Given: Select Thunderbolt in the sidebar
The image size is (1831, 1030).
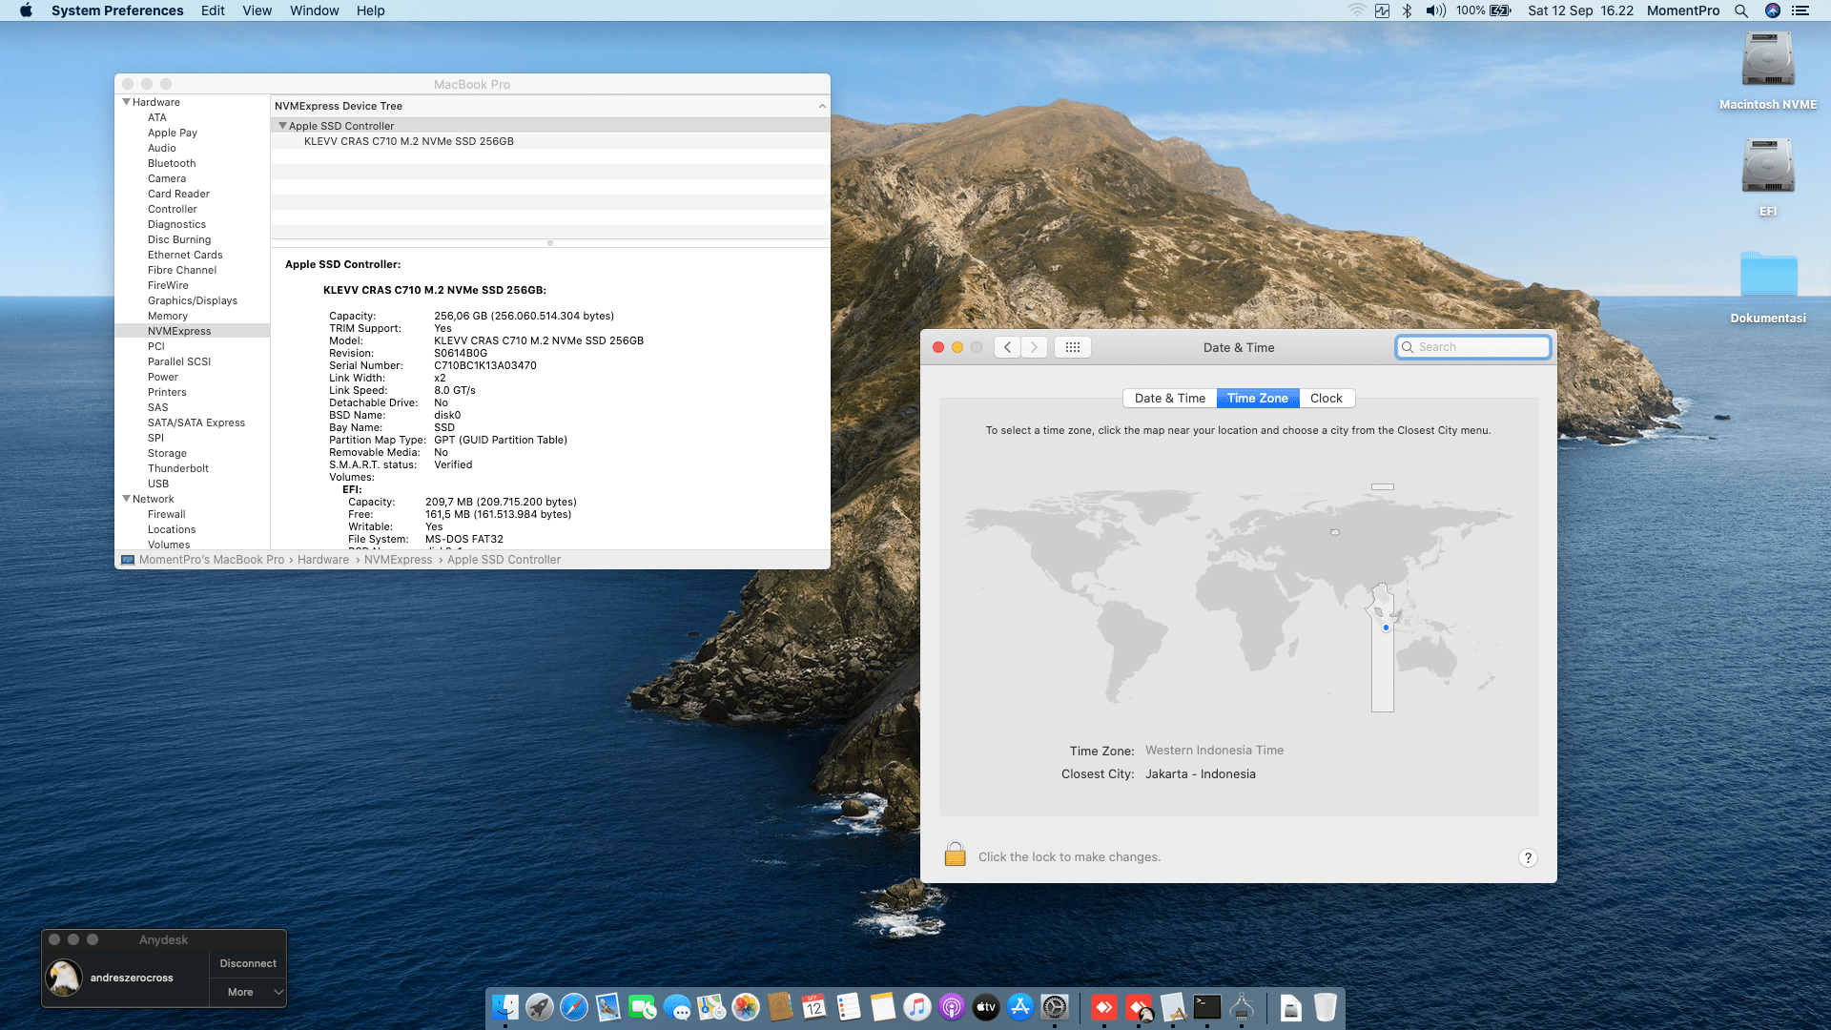Looking at the screenshot, I should [x=178, y=468].
